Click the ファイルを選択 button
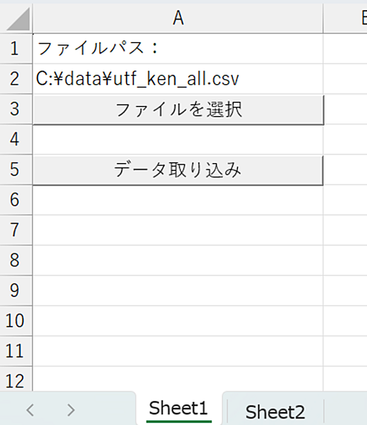 click(x=178, y=110)
